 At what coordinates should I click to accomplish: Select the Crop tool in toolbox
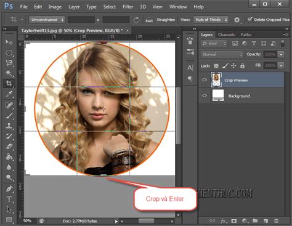tap(9, 83)
